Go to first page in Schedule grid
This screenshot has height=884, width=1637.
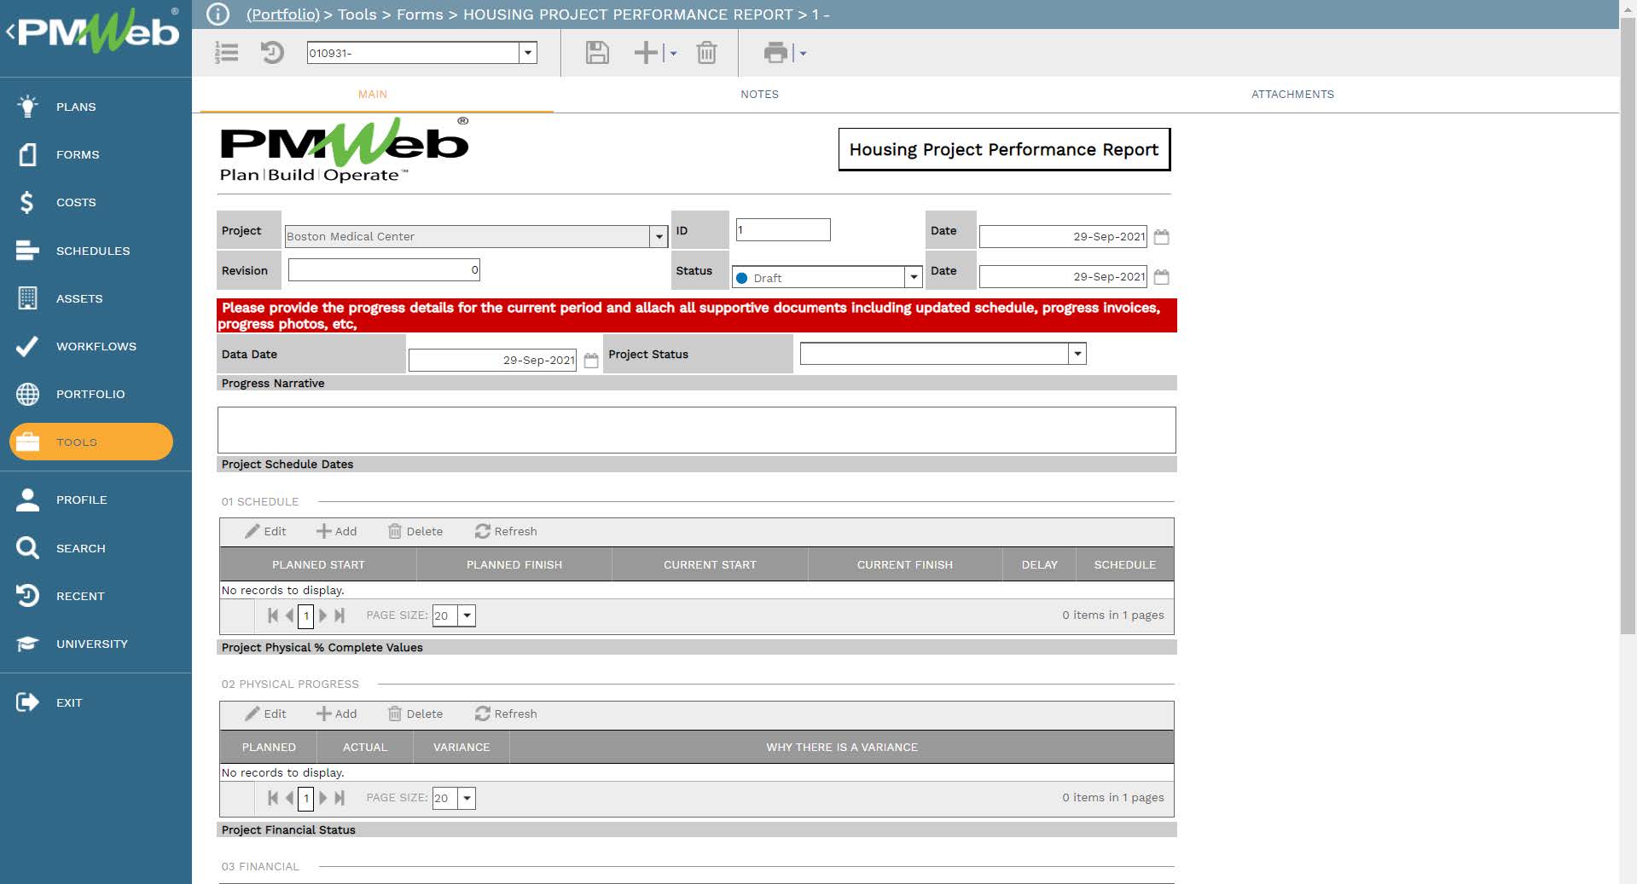(273, 615)
